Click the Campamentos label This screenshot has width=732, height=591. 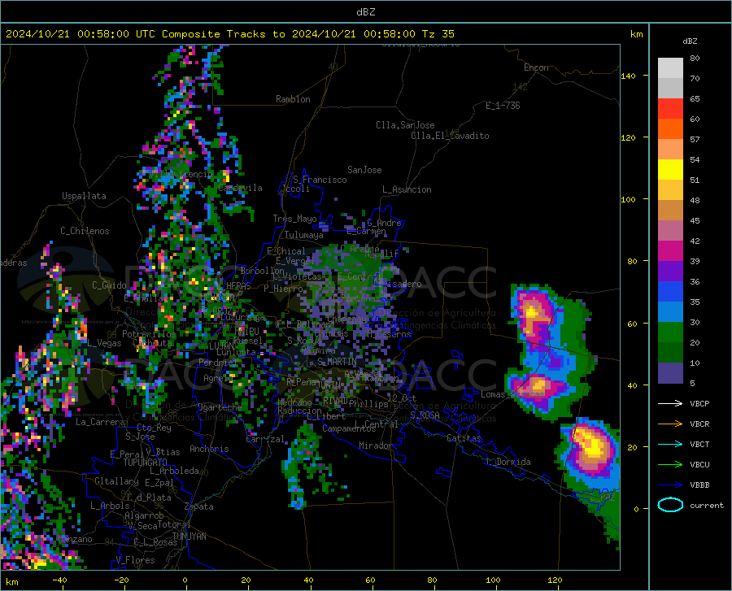pyautogui.click(x=349, y=428)
